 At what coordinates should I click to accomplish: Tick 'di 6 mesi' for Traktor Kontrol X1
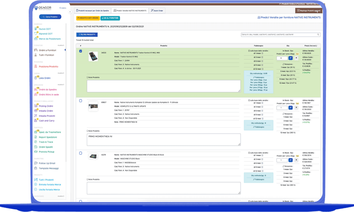(x=262, y=61)
